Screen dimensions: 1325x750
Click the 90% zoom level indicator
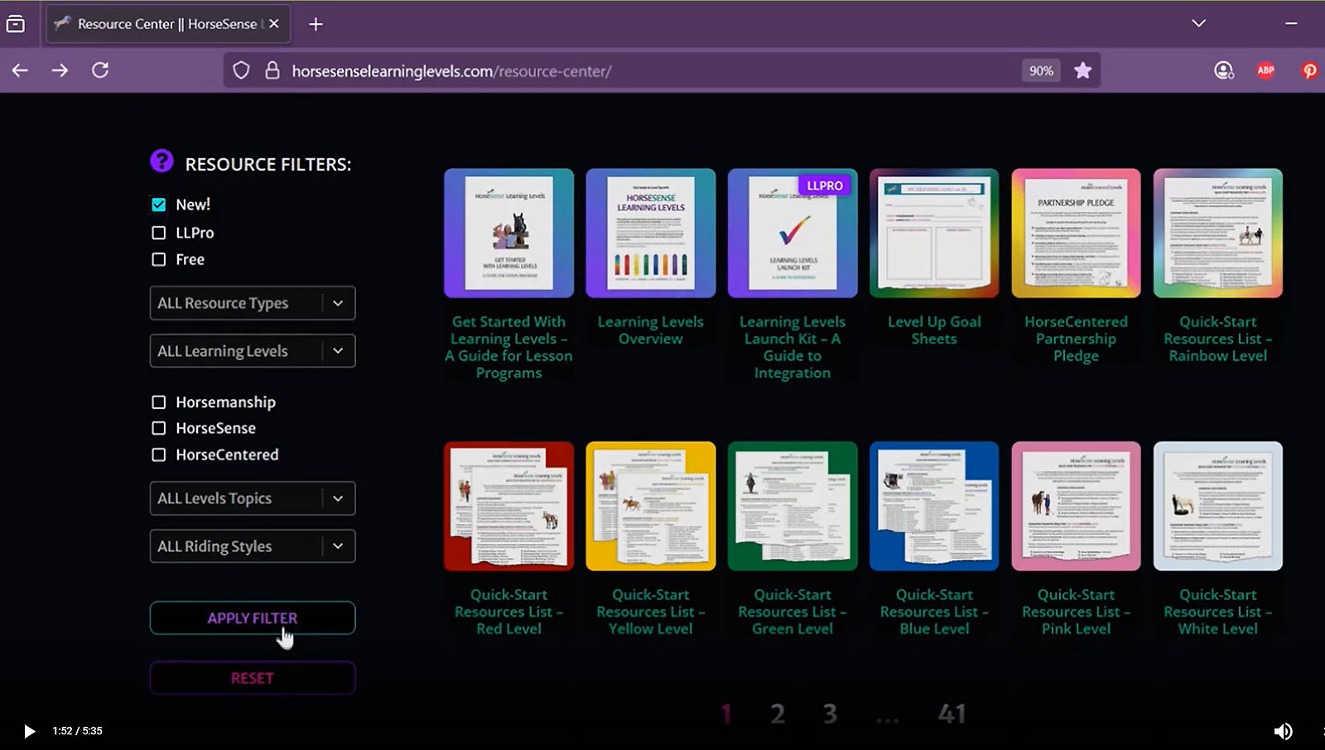pyautogui.click(x=1041, y=70)
